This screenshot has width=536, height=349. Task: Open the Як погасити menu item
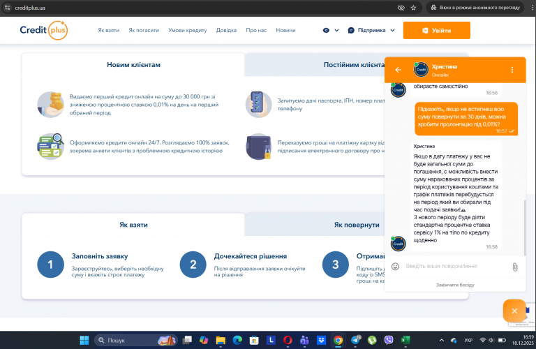[x=144, y=31]
